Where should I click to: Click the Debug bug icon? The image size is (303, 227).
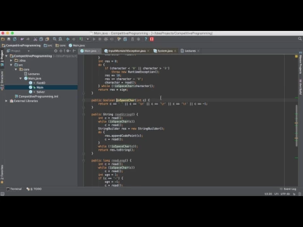click(x=100, y=39)
